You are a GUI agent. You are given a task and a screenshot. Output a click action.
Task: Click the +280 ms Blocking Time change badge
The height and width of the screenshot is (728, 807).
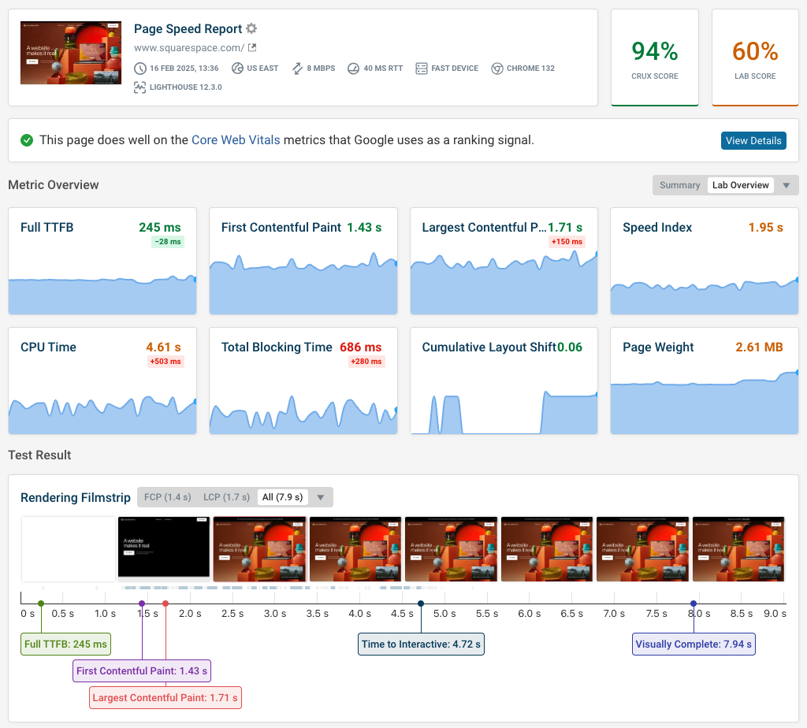[x=366, y=362]
